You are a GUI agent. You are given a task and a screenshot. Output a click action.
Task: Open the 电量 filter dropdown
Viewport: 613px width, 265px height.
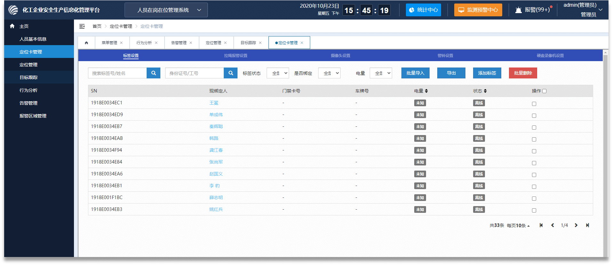coord(381,73)
